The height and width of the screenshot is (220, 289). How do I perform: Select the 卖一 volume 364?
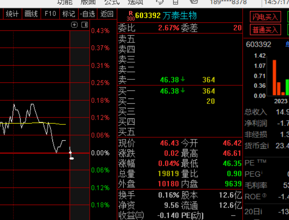coord(209,80)
